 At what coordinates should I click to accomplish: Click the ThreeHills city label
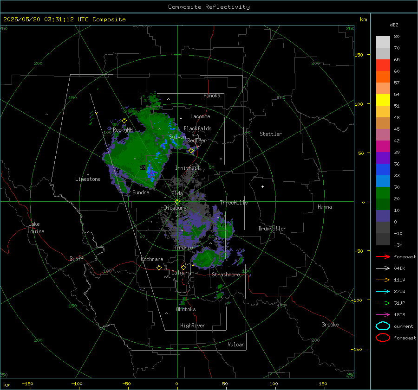(234, 203)
